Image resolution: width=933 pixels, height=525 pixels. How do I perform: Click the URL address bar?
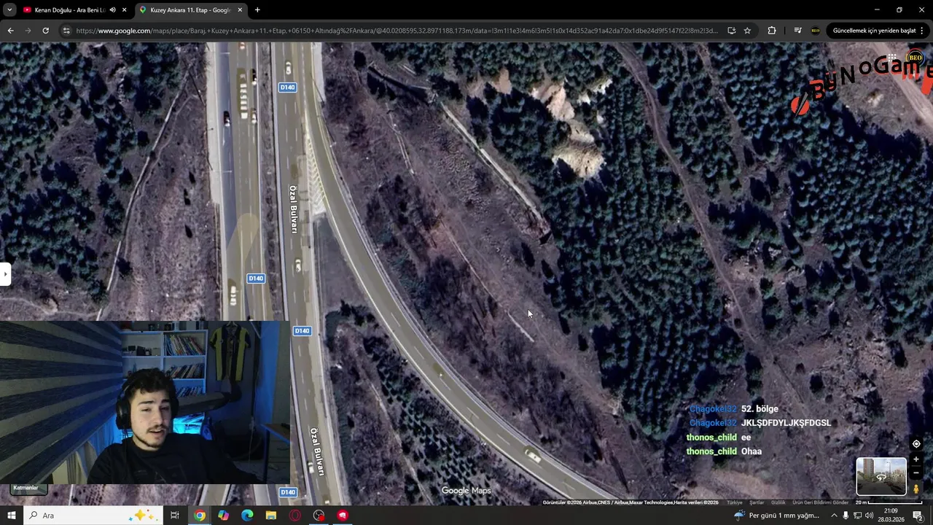(x=397, y=31)
